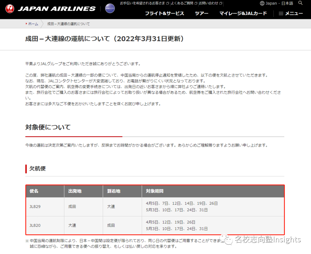Viewport: 311px width, 254px height.
Task: Click the 対象便について heading
Action: [48, 127]
